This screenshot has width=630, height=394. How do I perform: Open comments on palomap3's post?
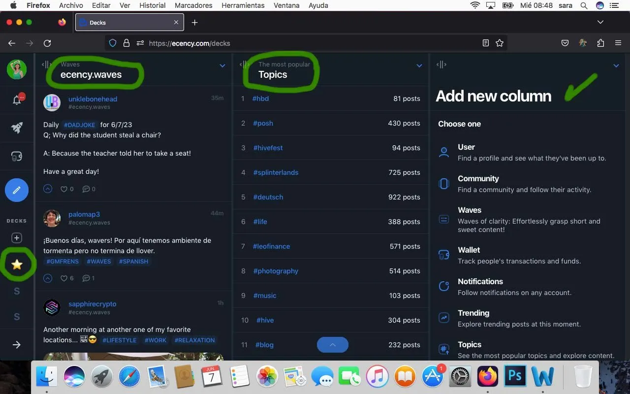click(86, 278)
